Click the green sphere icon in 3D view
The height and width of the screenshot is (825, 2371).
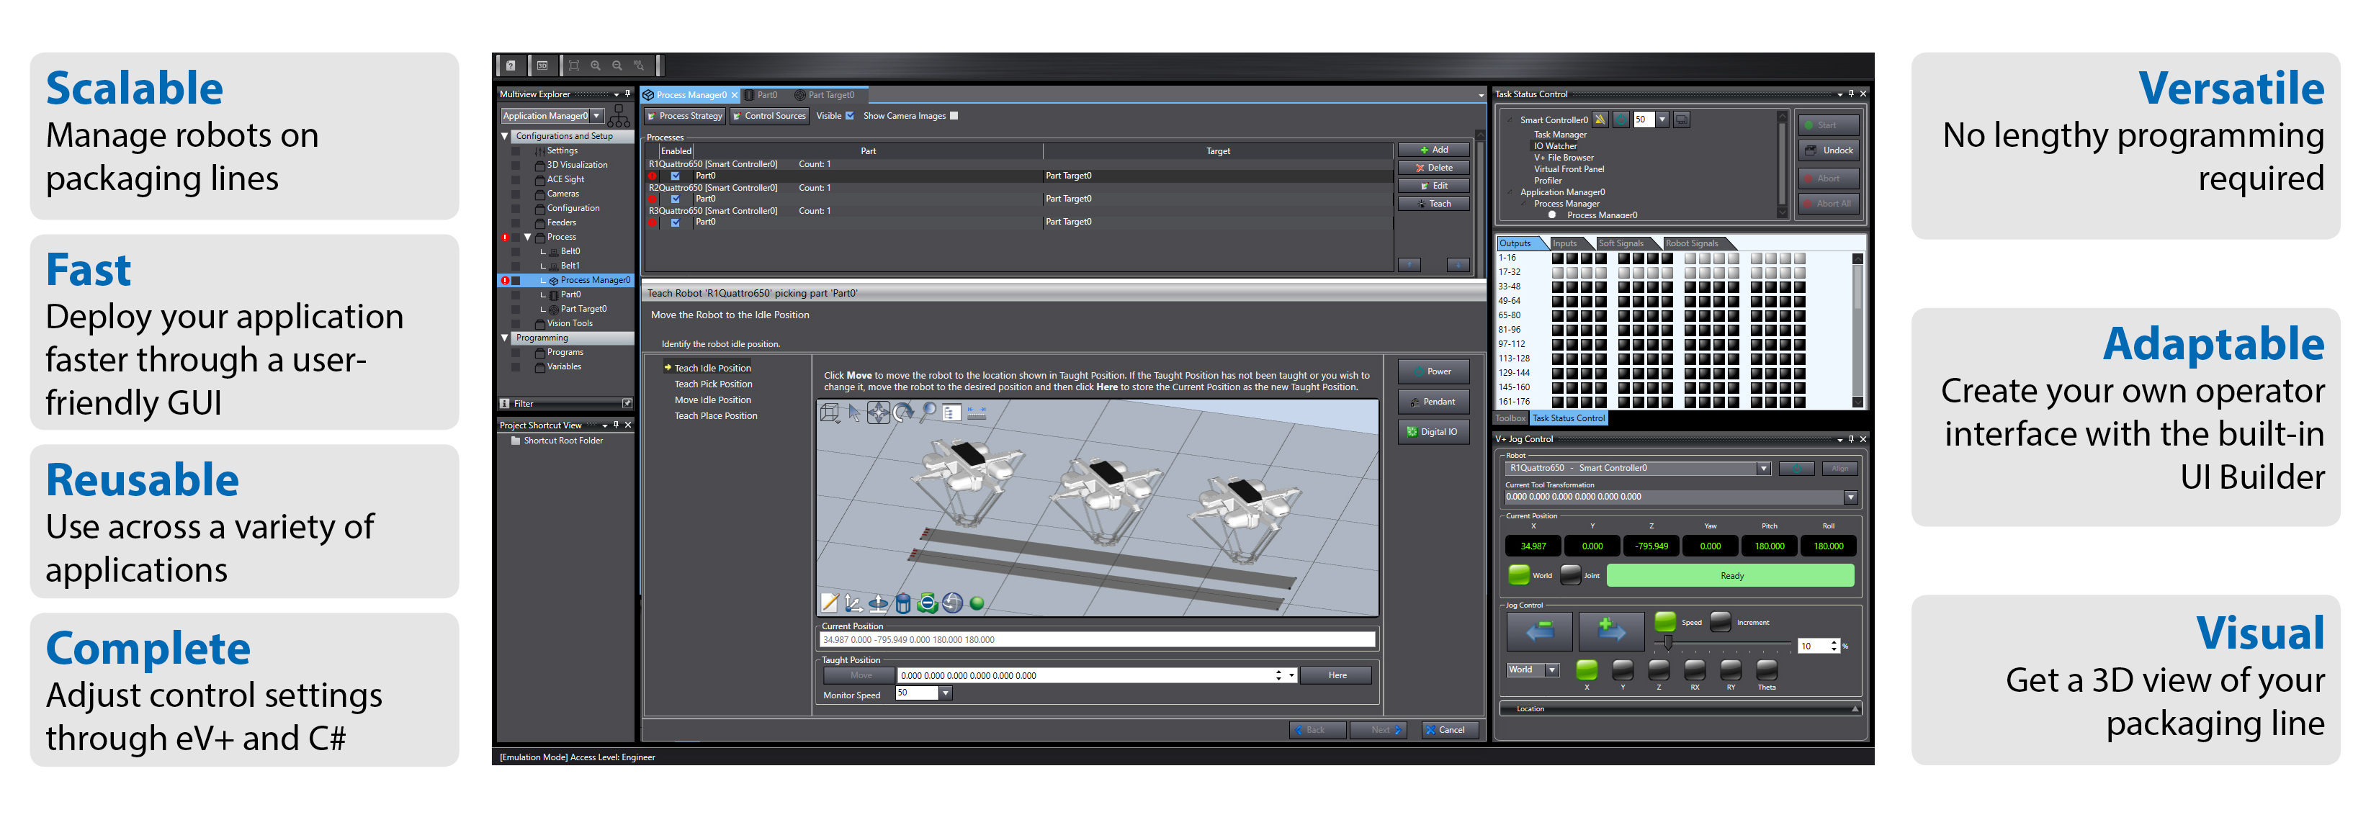coord(977,603)
